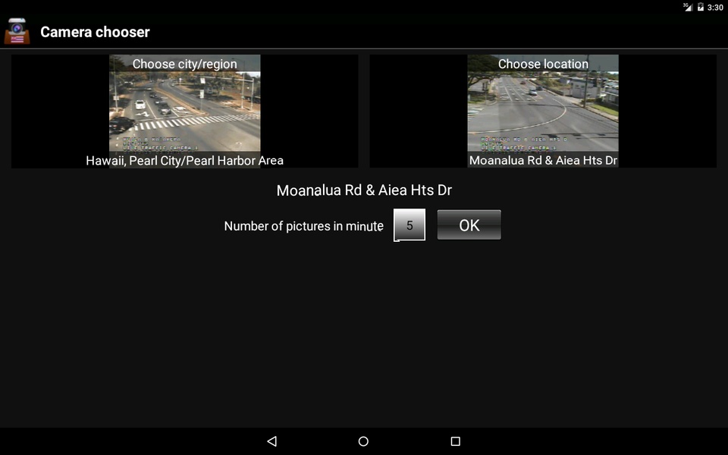Image resolution: width=728 pixels, height=455 pixels.
Task: Tap the Choose city/region label
Action: [x=185, y=64]
